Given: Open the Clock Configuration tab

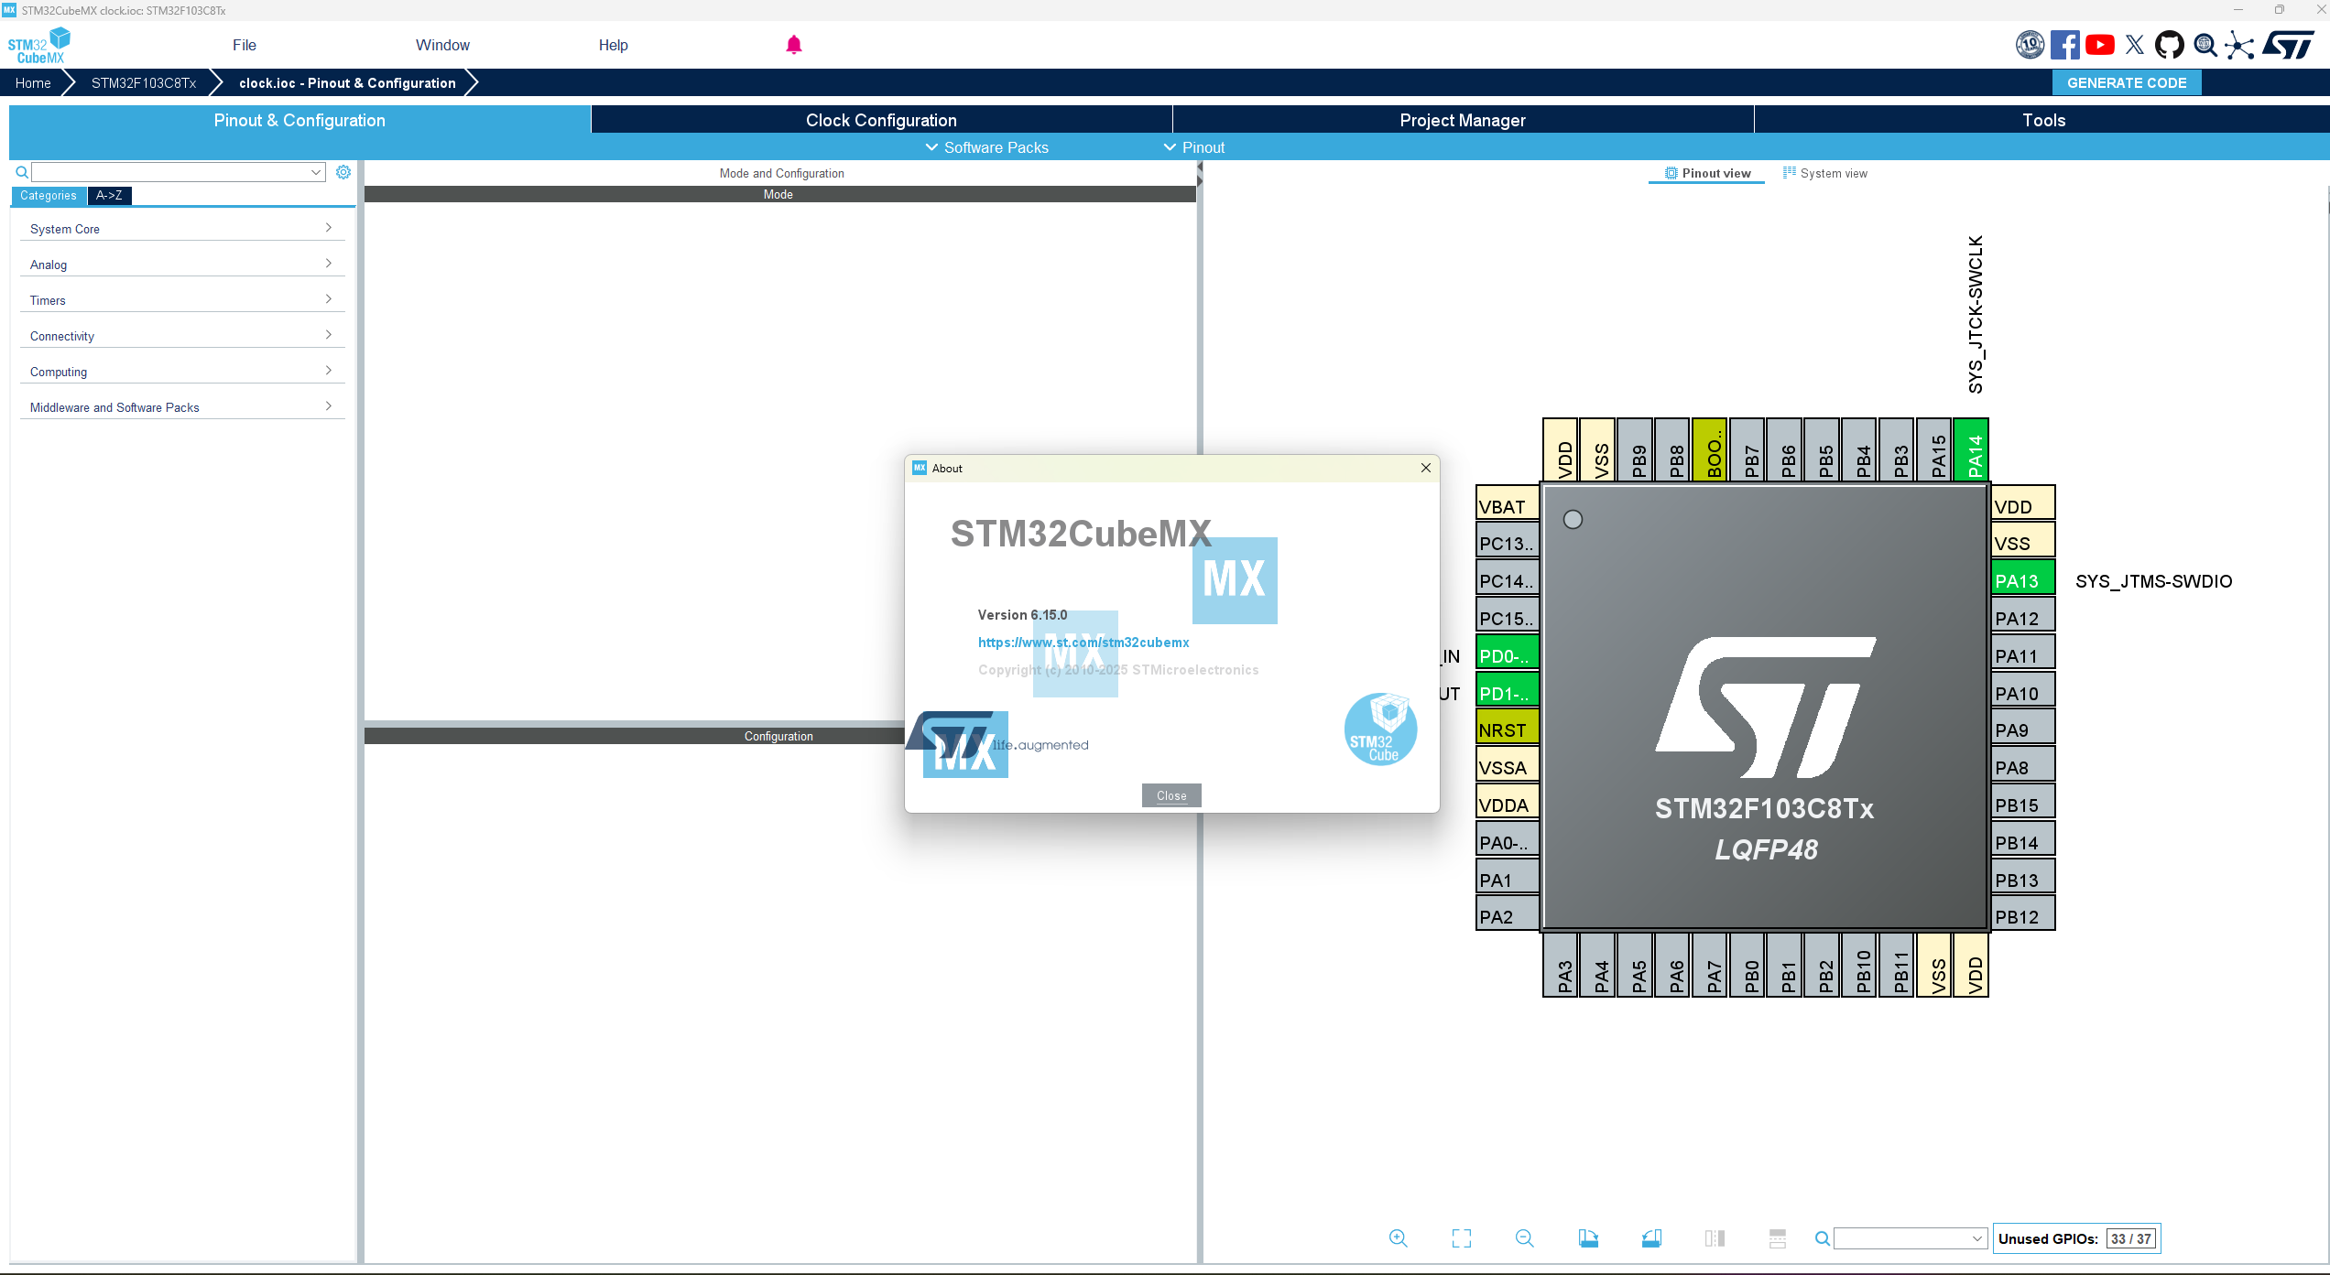Looking at the screenshot, I should 881,120.
